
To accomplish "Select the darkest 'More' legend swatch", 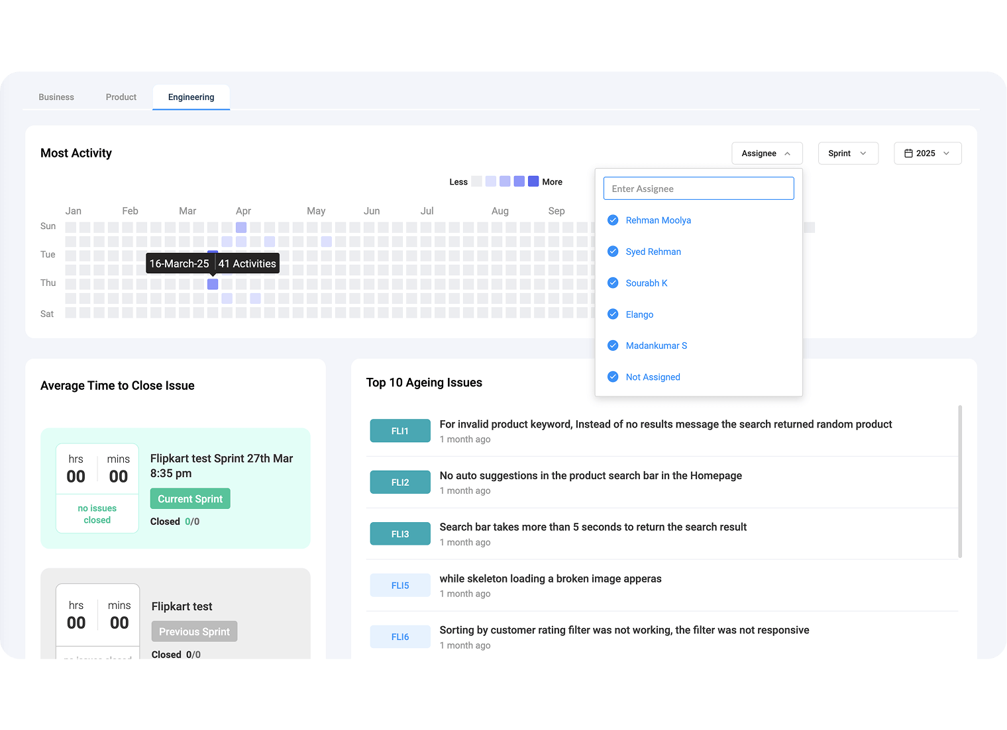I will point(533,181).
